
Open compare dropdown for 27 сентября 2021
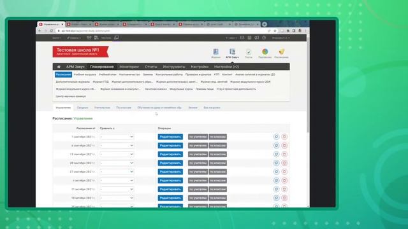(x=117, y=172)
